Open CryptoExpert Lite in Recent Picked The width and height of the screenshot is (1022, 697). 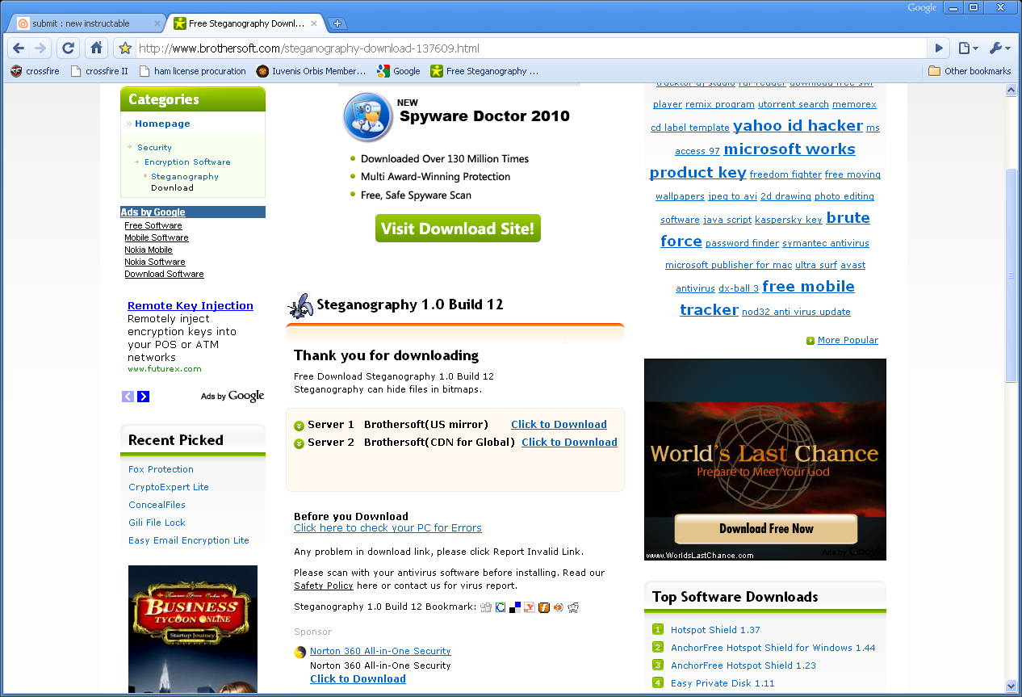click(x=168, y=487)
